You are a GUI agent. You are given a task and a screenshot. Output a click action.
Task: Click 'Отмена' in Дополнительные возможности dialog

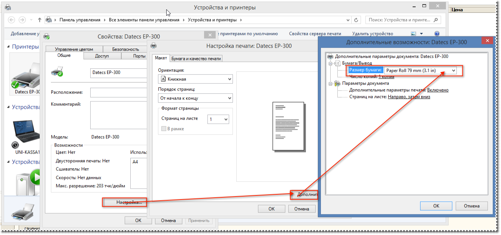[472, 206]
